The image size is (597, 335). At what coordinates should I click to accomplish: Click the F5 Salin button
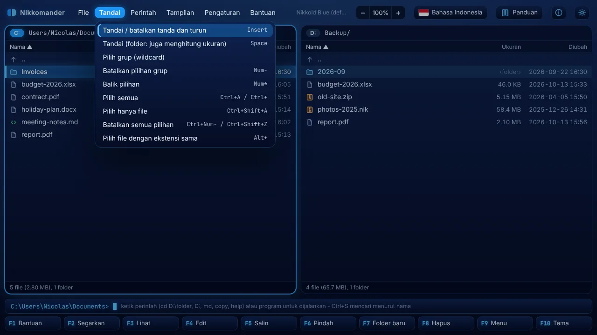269,323
